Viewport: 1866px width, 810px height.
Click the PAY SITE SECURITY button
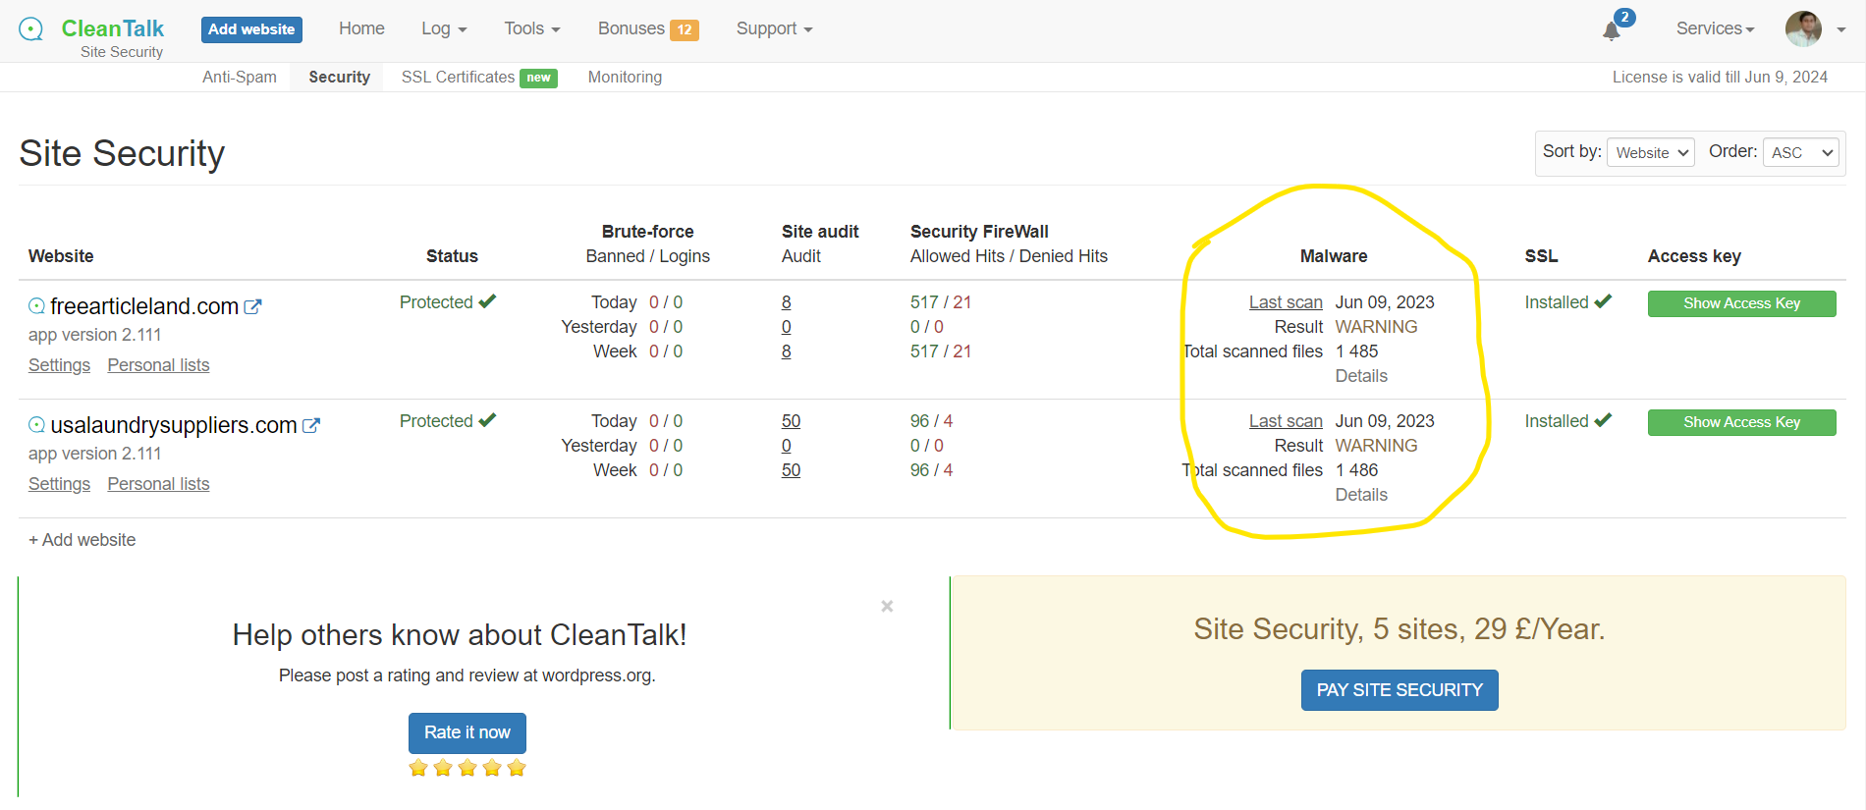coord(1399,690)
